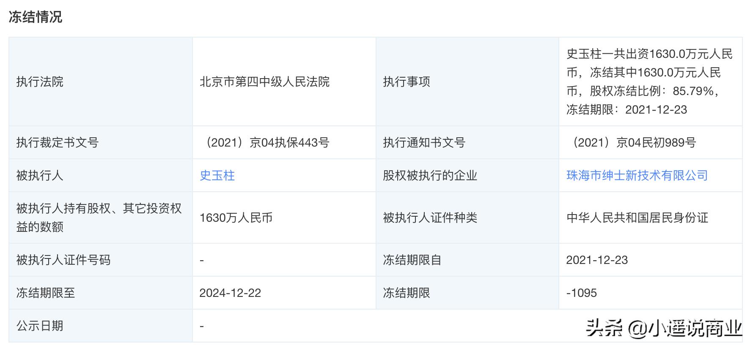753x348 pixels.
Task: Select the 北京市第四中级人民法院 court cell
Action: (x=264, y=82)
